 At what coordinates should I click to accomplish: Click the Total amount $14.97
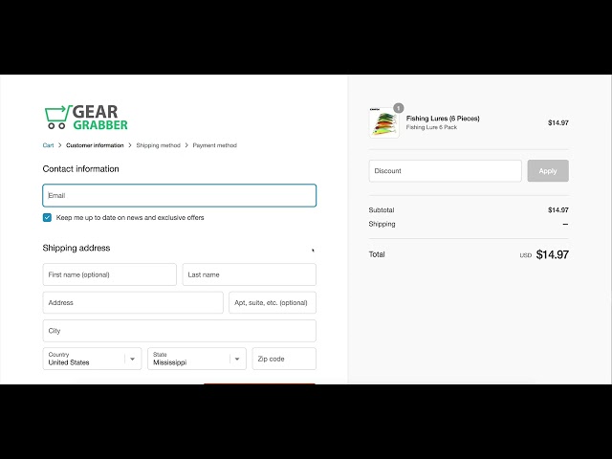coord(553,254)
